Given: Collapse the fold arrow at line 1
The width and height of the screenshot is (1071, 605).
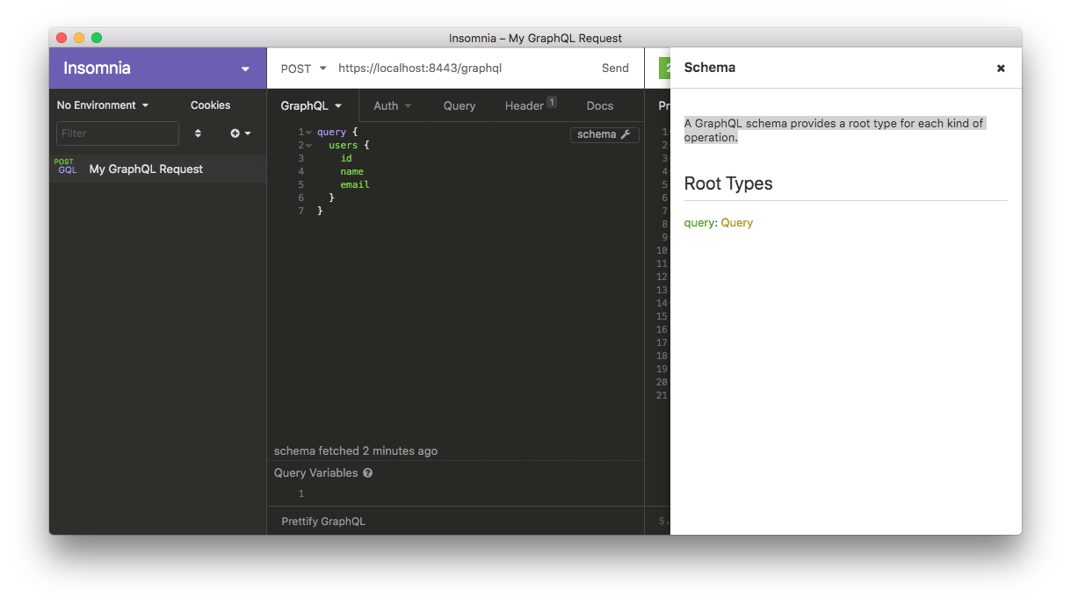Looking at the screenshot, I should 308,133.
